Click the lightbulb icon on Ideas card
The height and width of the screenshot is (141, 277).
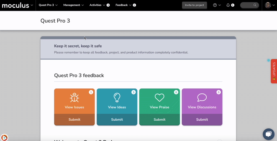point(117,98)
